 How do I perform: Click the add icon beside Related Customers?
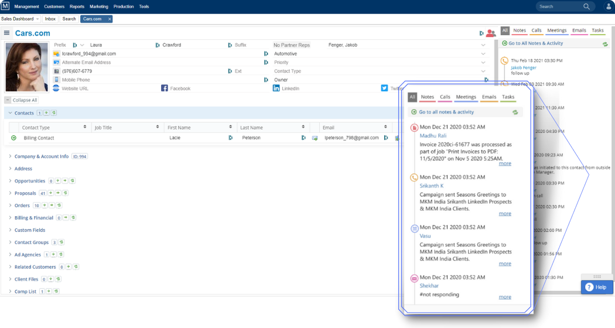(x=69, y=267)
